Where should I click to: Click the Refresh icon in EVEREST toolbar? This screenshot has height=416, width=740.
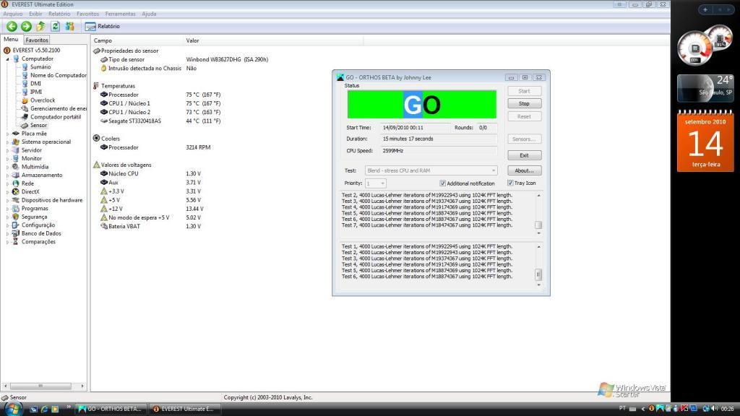coord(55,27)
